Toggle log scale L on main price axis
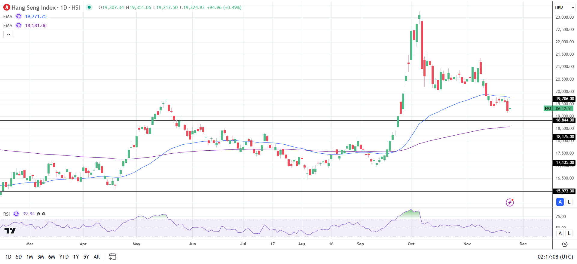 [x=569, y=202]
